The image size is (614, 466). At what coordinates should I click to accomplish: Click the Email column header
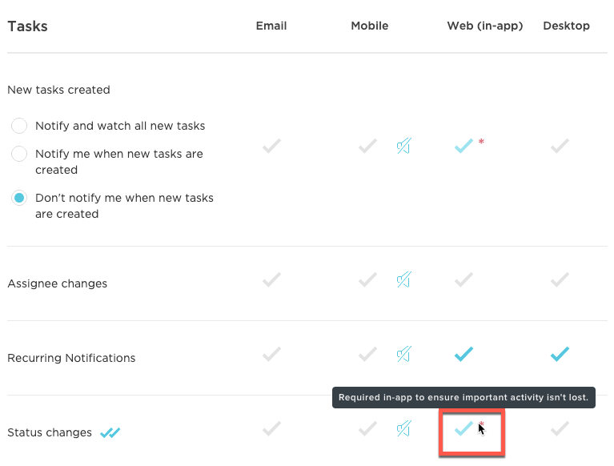(x=271, y=26)
